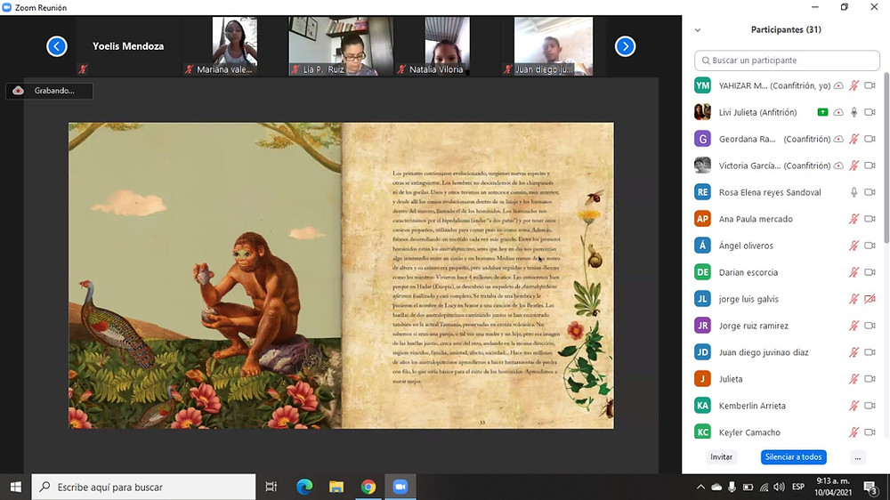Open Task View on the taskbar
This screenshot has height=500, width=890.
[x=271, y=487]
